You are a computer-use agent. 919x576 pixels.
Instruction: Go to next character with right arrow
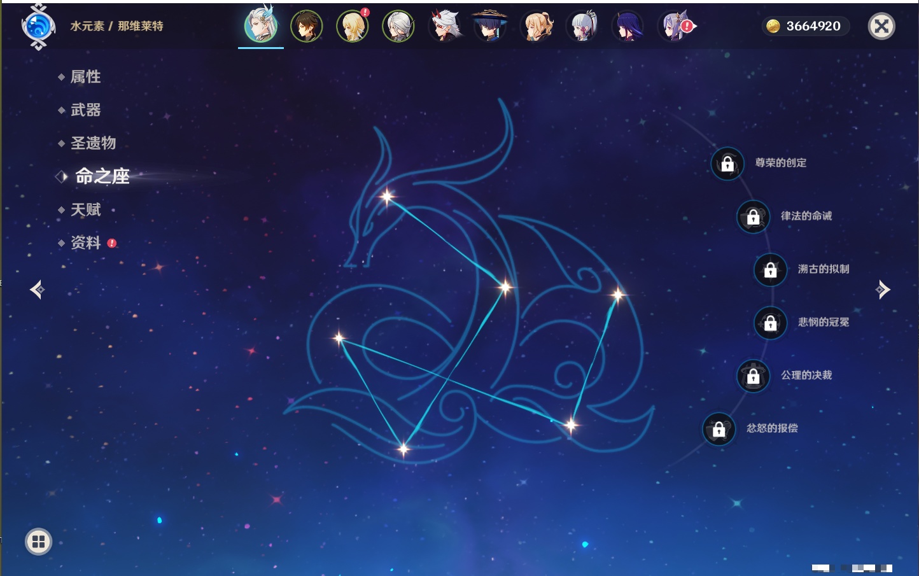883,290
